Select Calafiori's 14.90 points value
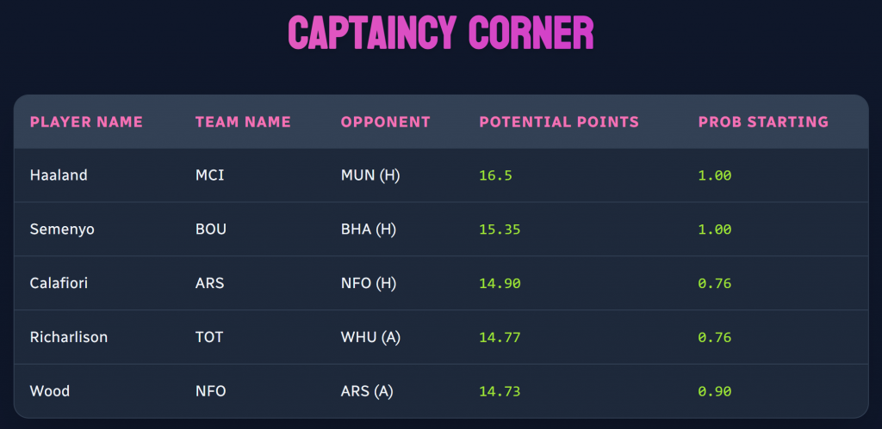This screenshot has width=882, height=429. (x=499, y=283)
